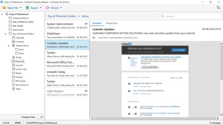Click the Freebusy Data folder icon
This screenshot has height=125, width=223.
click(10, 18)
